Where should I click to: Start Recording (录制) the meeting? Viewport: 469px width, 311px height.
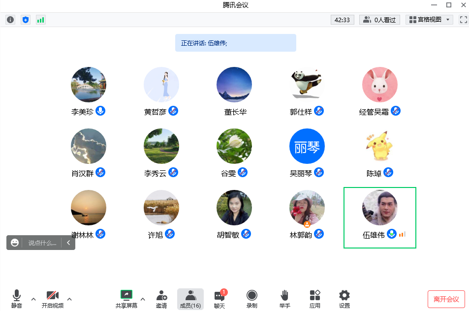coord(252,299)
